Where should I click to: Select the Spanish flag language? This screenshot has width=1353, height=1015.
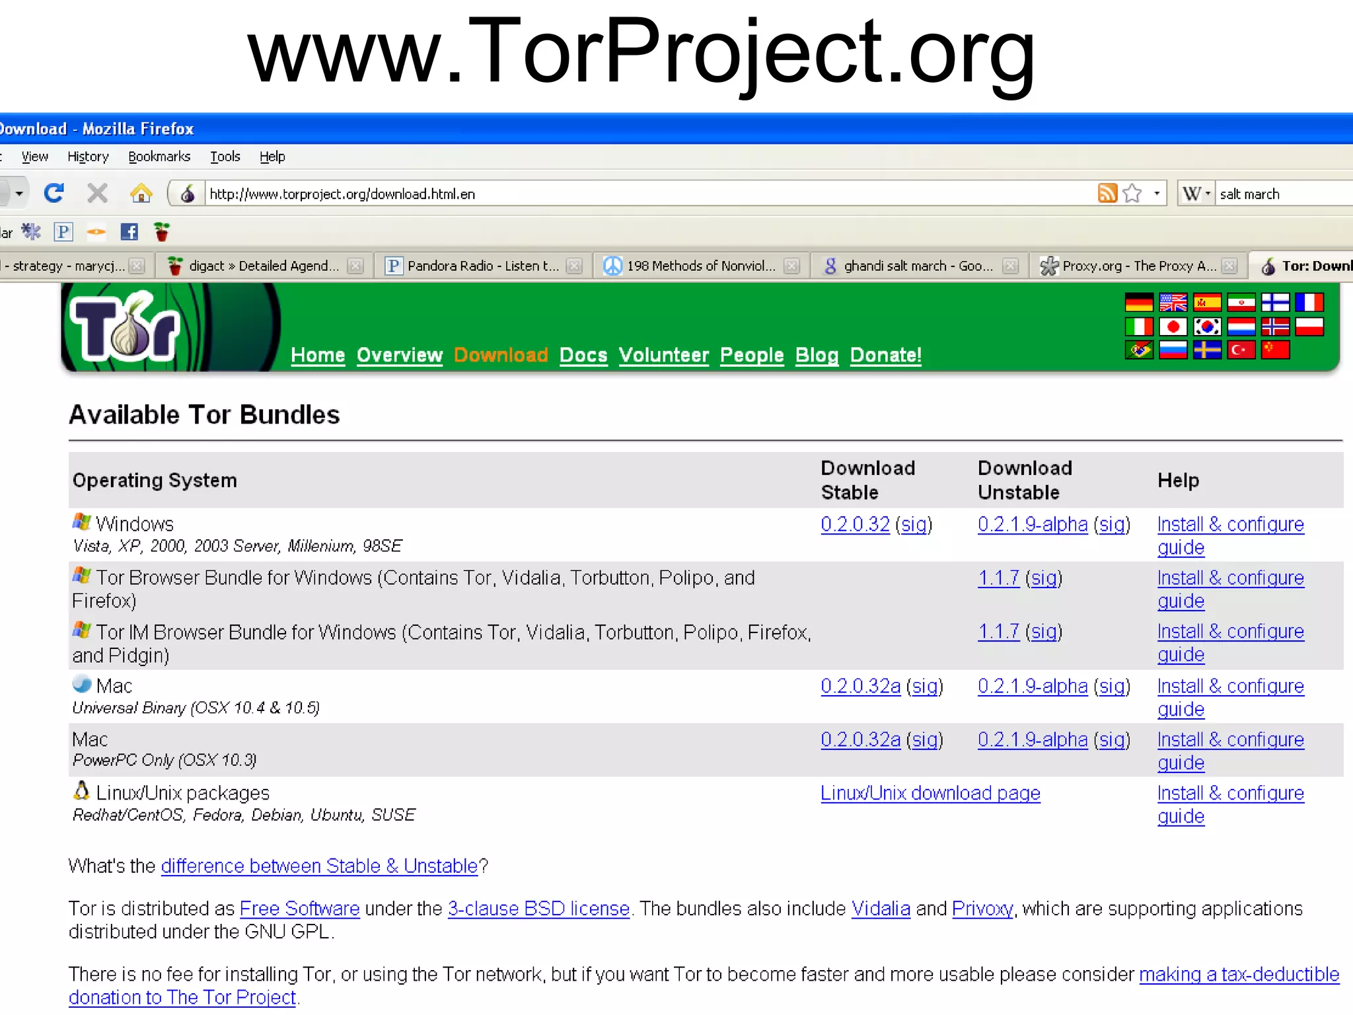[x=1207, y=303]
